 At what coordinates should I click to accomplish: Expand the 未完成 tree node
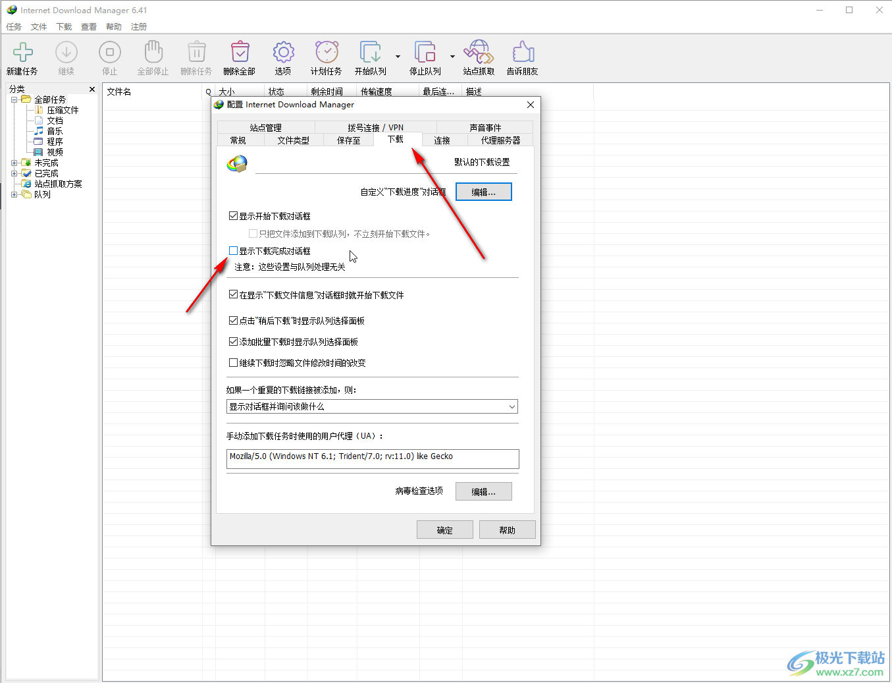[14, 163]
